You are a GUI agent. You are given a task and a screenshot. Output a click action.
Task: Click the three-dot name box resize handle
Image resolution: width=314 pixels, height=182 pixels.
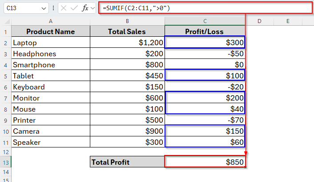coord(53,8)
